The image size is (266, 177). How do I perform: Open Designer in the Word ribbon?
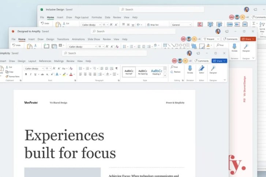click(x=213, y=69)
